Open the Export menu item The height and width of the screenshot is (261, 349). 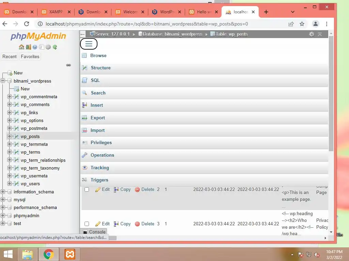pyautogui.click(x=204, y=118)
